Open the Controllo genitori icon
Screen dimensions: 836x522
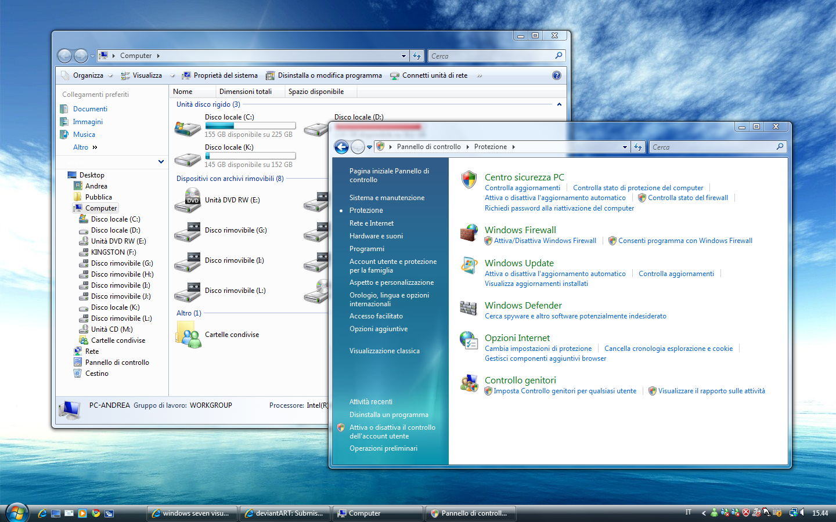pyautogui.click(x=469, y=383)
